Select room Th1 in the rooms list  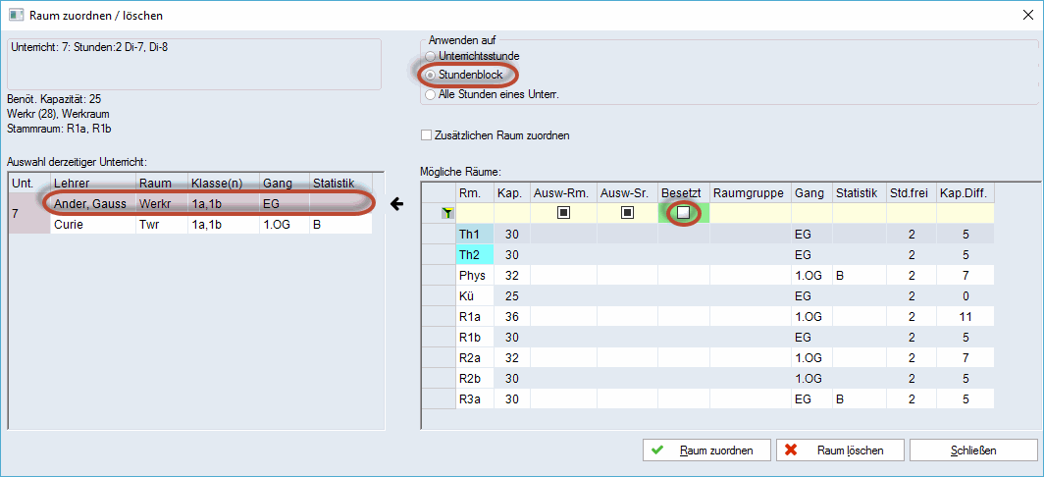click(473, 234)
